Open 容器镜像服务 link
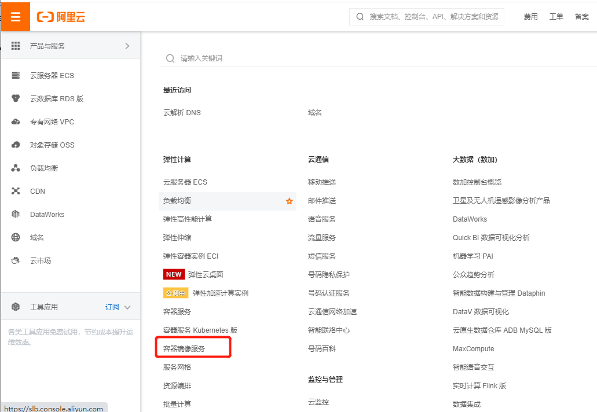Viewport: 597px width, 412px height. tap(184, 349)
